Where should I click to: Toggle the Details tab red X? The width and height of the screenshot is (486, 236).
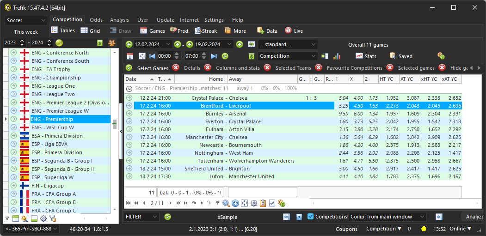[x=176, y=68]
